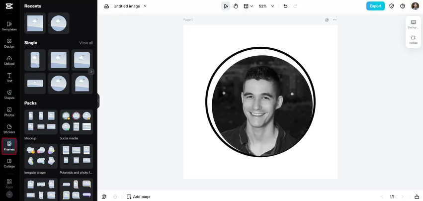Open the layout view options icon
The image size is (423, 201).
(x=246, y=6)
